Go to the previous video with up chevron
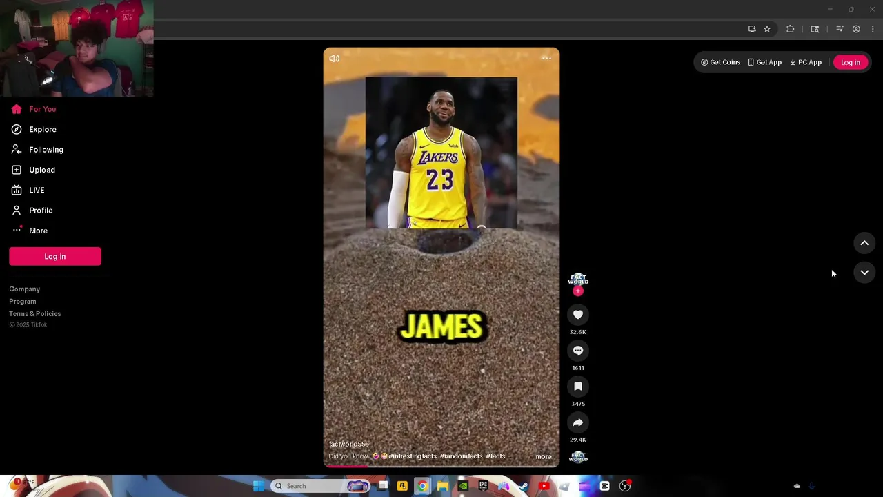The height and width of the screenshot is (497, 883). 864,243
